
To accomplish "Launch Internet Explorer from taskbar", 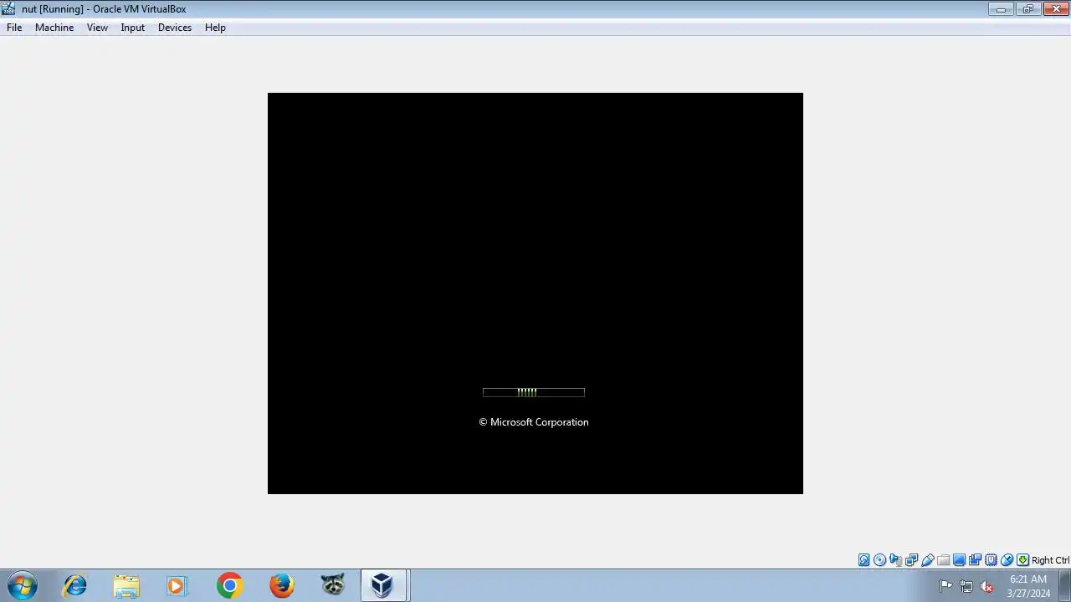I will coord(75,585).
